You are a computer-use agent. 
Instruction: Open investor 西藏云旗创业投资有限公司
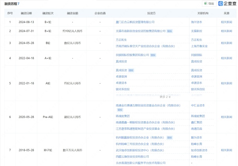(132, 156)
